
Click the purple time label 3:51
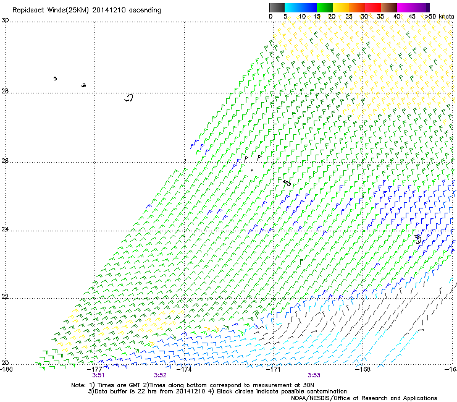(98, 375)
